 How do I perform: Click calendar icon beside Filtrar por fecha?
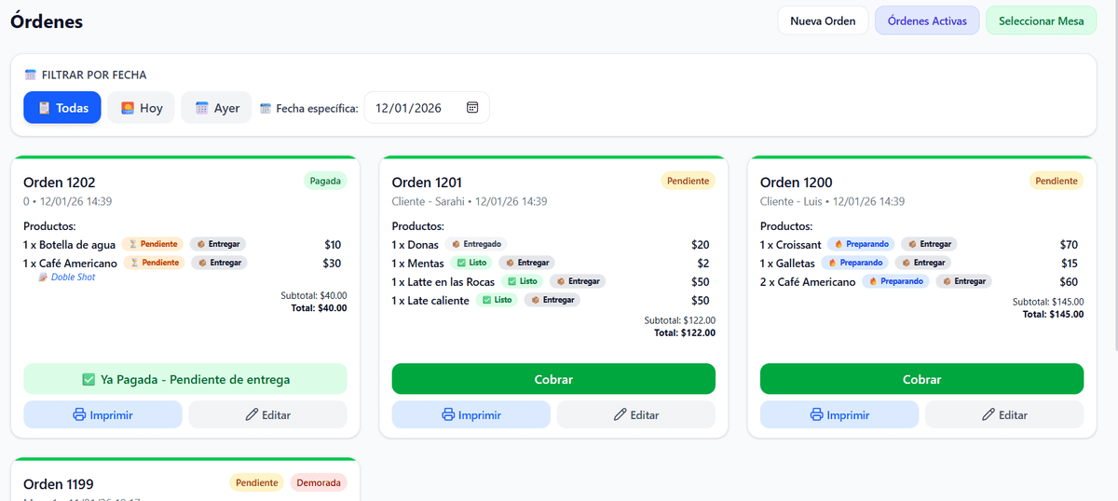pos(31,75)
